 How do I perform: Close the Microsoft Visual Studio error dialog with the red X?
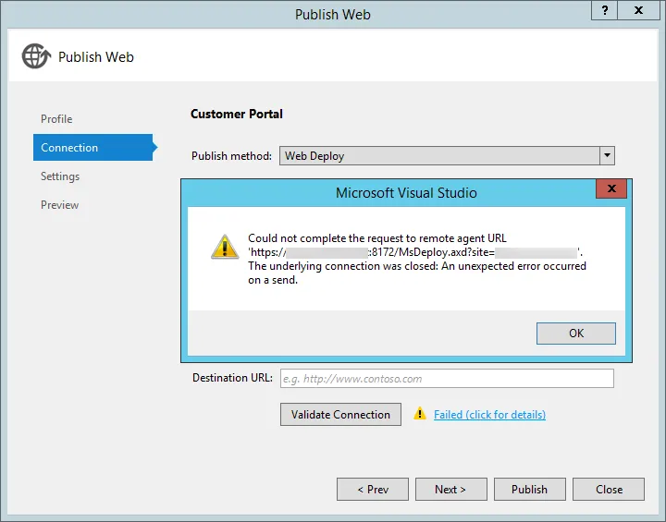tap(611, 190)
